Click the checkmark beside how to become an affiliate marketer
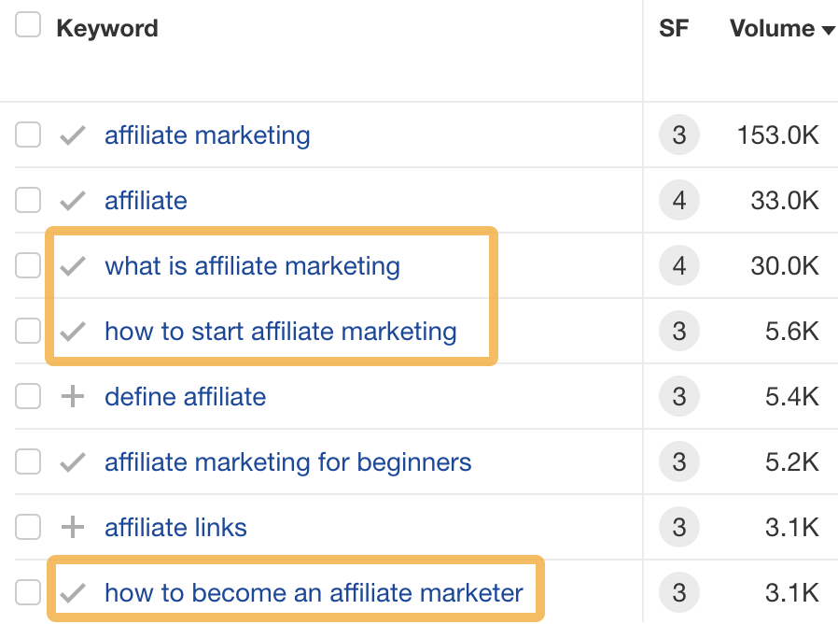This screenshot has height=624, width=838. (71, 592)
